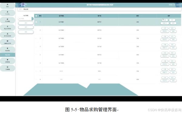Screen dimensions: 182x113
Task: Click row 2's lower-right action button
Action: (x=173, y=32)
